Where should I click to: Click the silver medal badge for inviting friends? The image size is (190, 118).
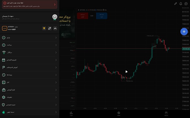(55, 17)
